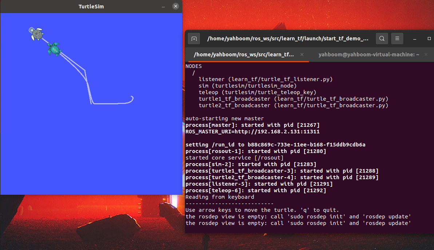The width and height of the screenshot is (434, 250).
Task: Switch to the yahboom@yahboom-virtual-machine tab
Action: pos(369,55)
